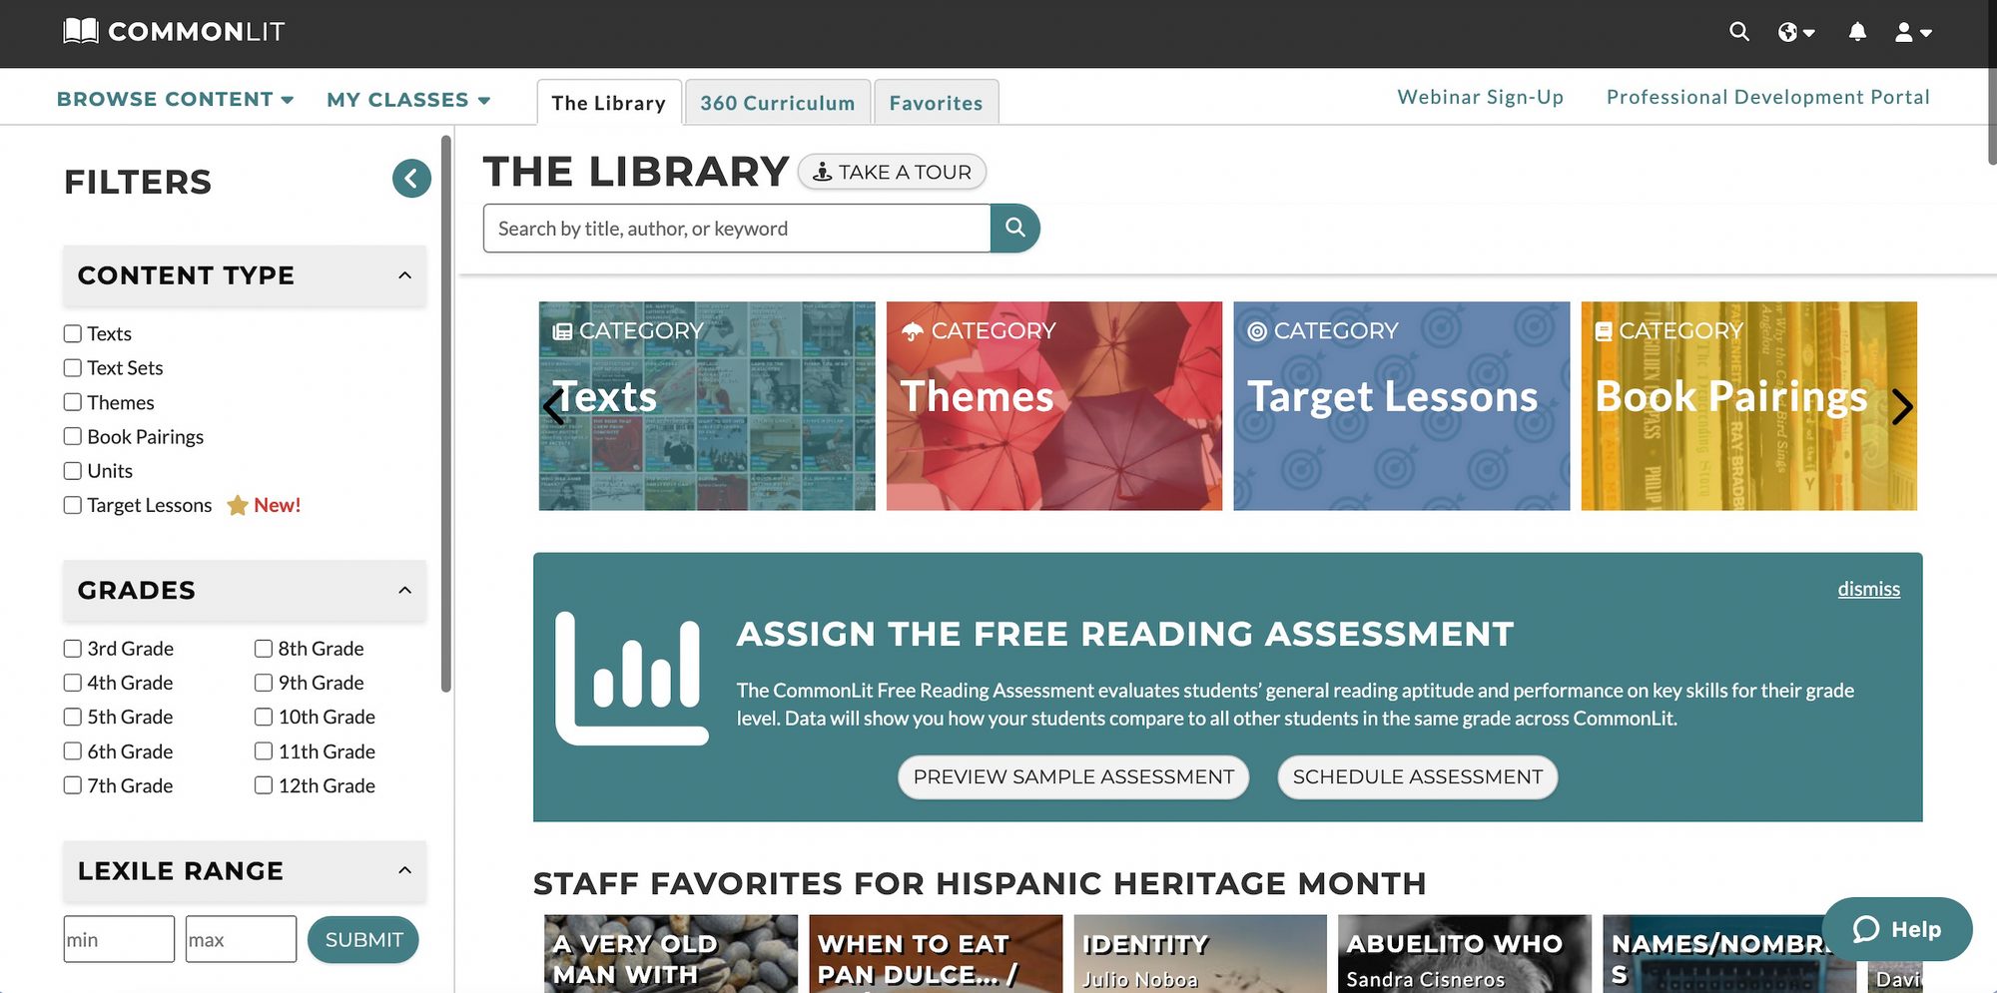Open When to Eat Pan Dulce card

click(936, 954)
